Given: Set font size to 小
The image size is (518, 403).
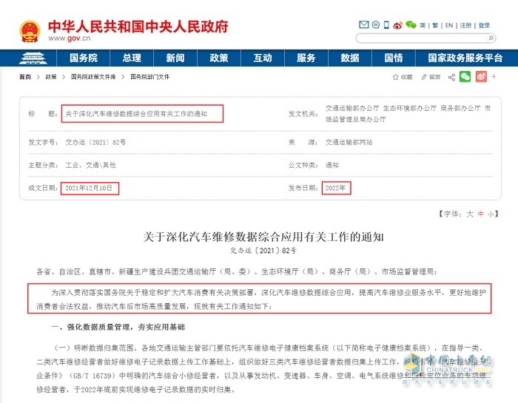Looking at the screenshot, I should tap(491, 214).
